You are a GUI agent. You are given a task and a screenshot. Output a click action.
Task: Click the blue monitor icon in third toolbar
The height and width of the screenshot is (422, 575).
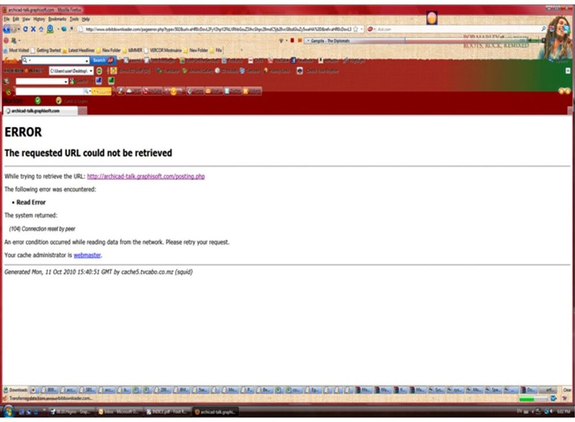(x=98, y=81)
